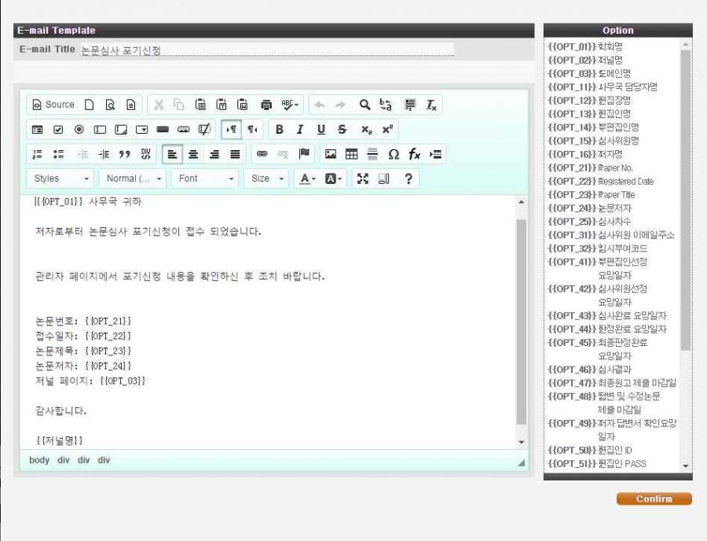Click Paste as plain text icon
This screenshot has width=707, height=541.
point(222,105)
